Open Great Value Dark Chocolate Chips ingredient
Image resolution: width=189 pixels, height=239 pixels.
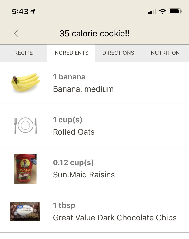click(x=115, y=218)
